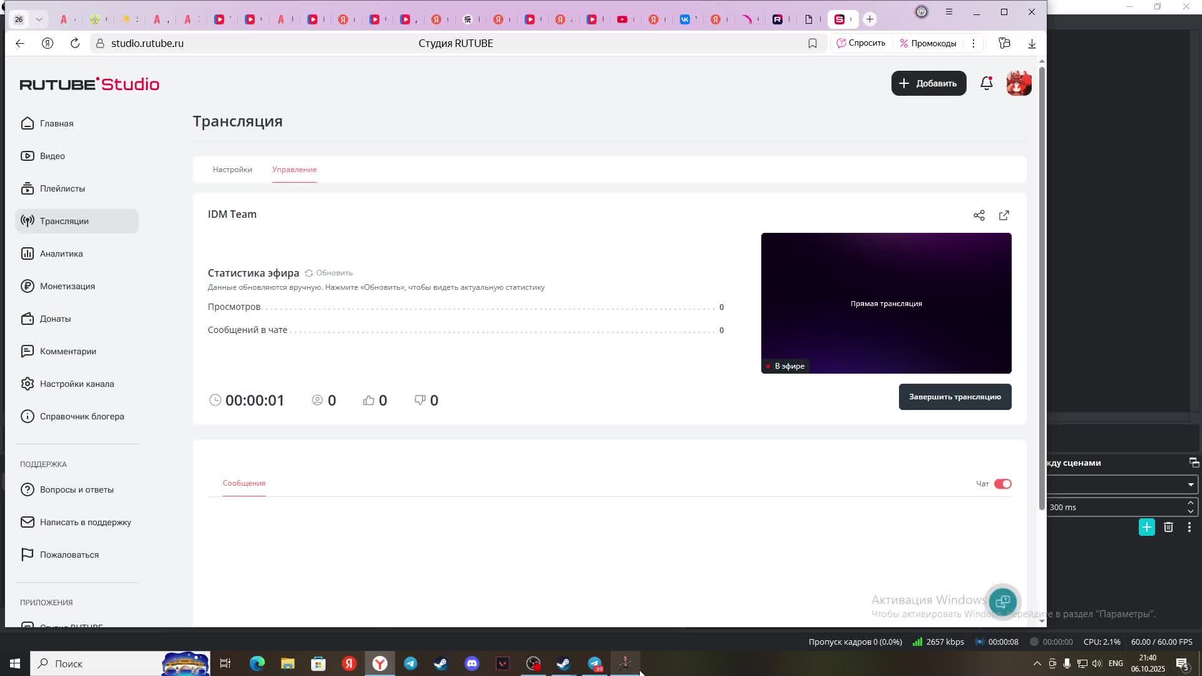This screenshot has height=676, width=1202.
Task: Open the browser tab list chevron
Action: 39,19
